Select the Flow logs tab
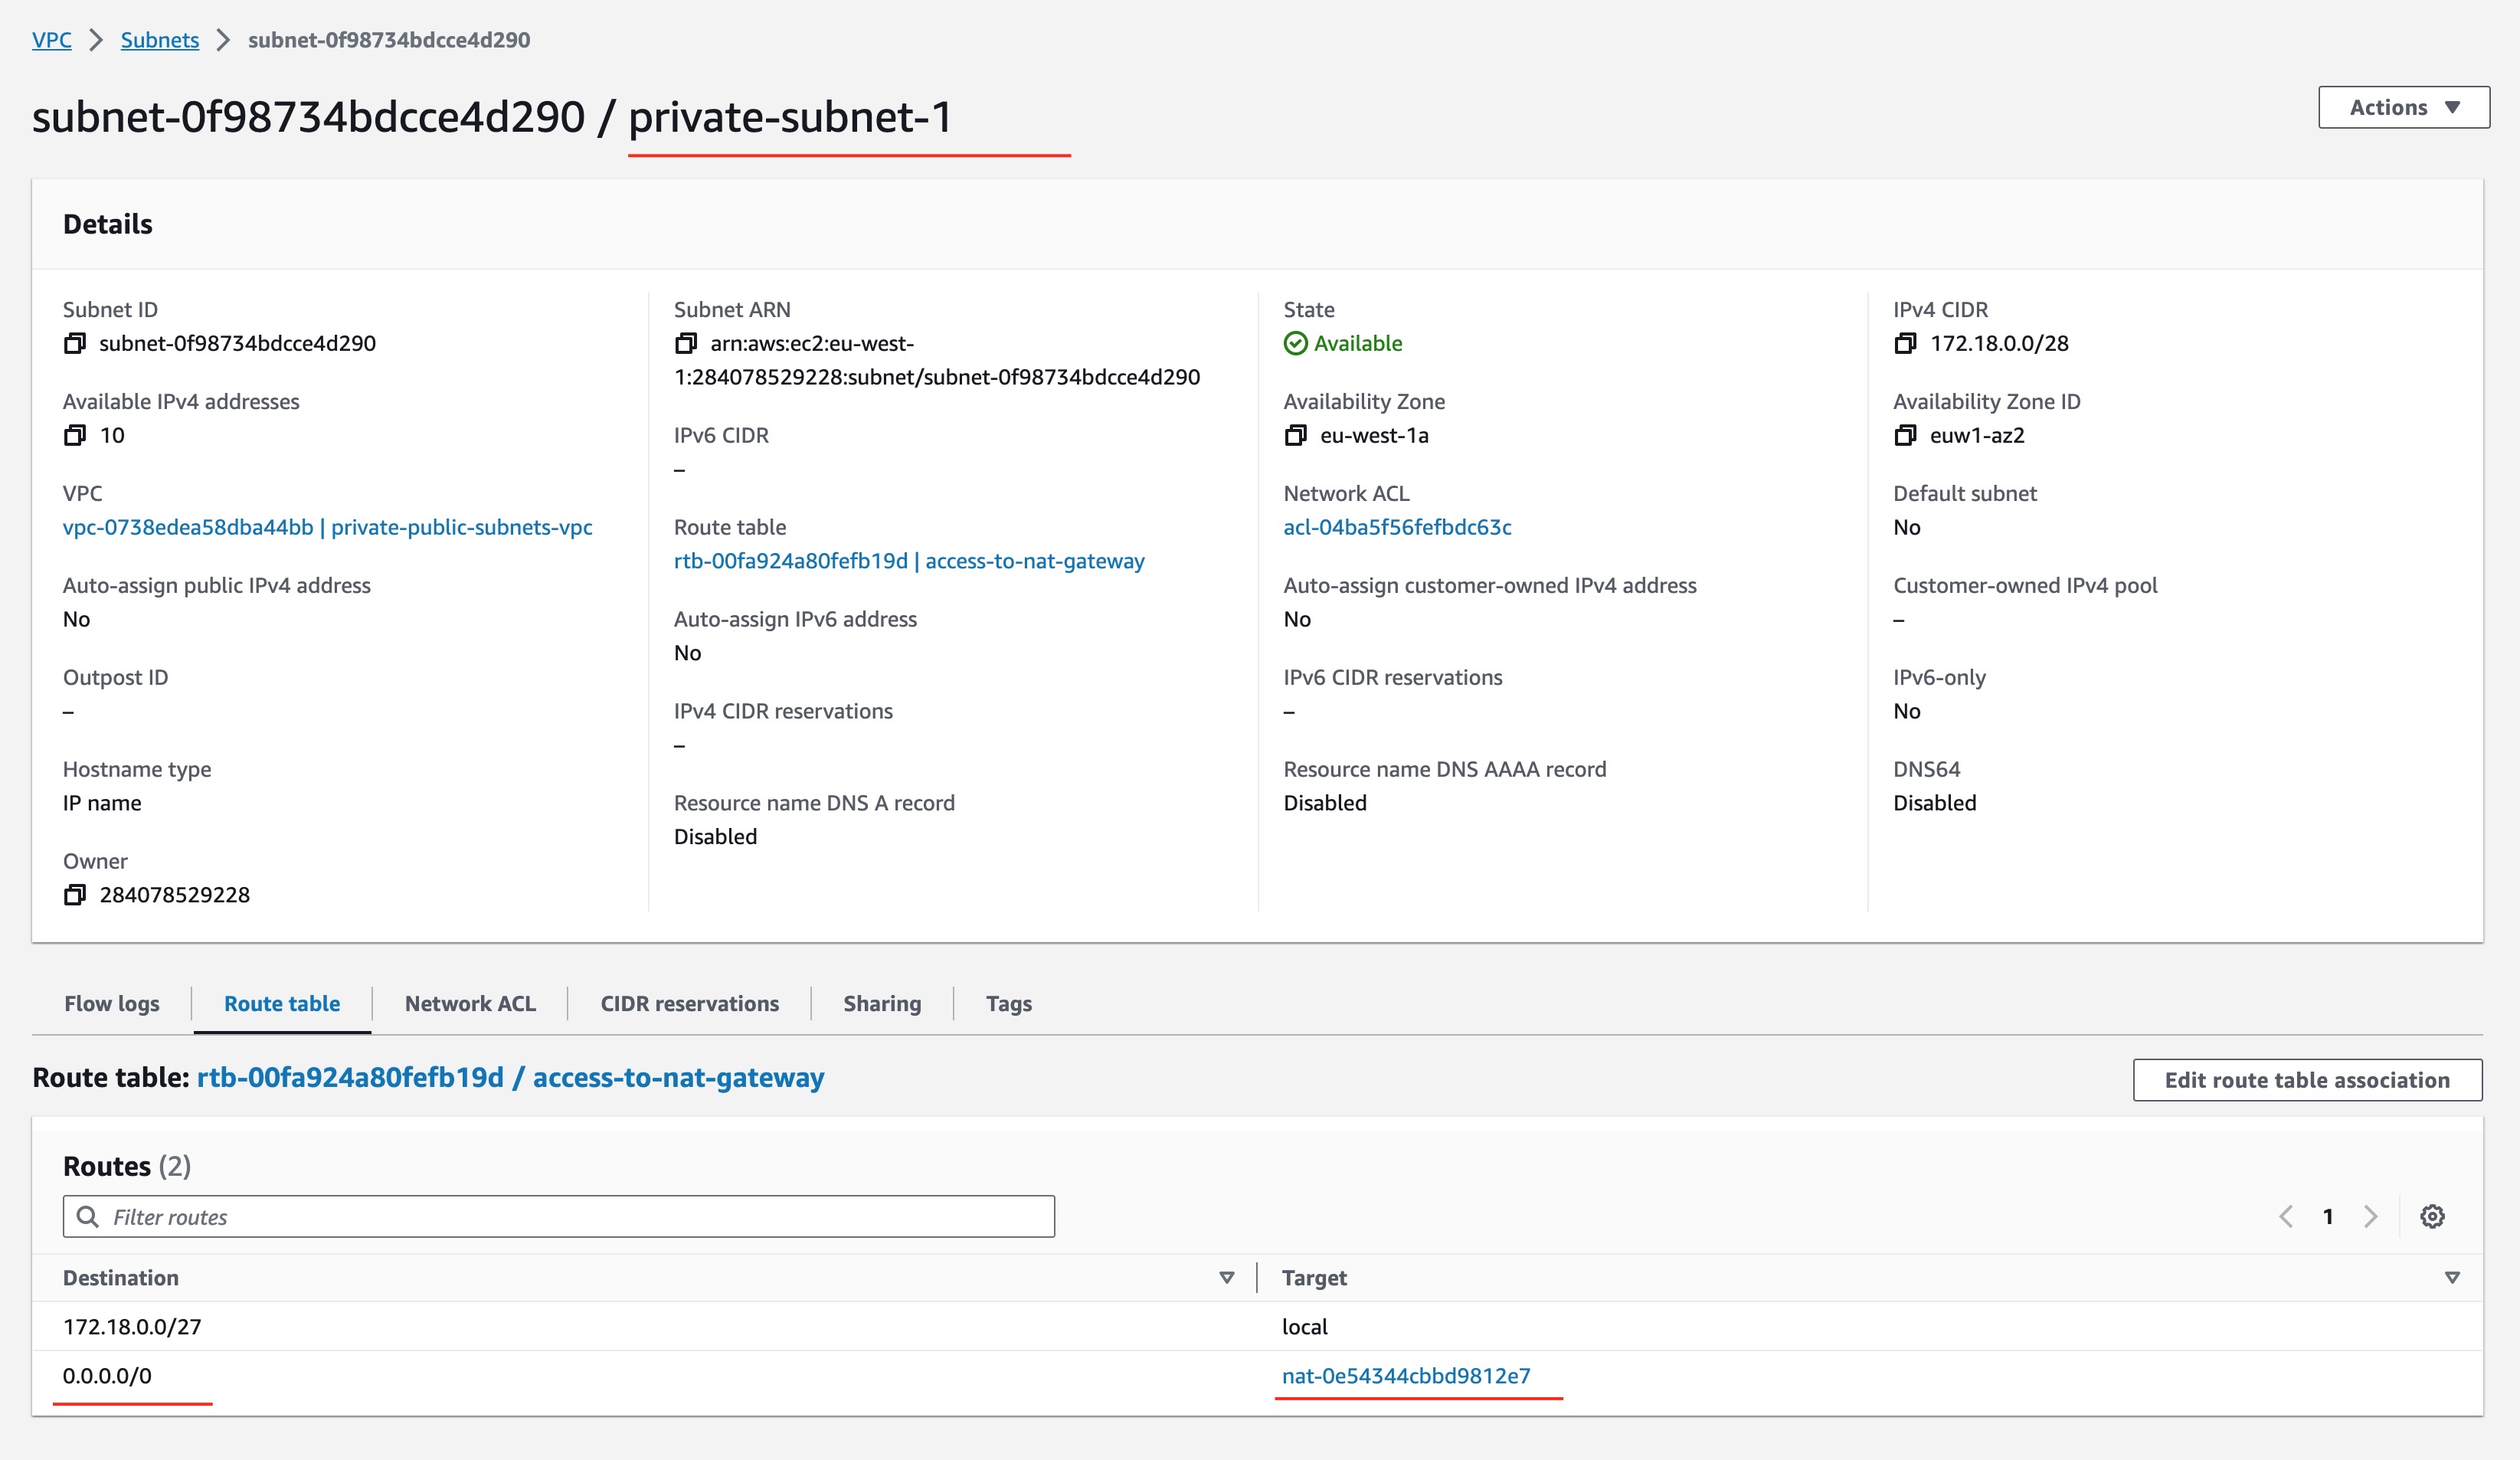The height and width of the screenshot is (1460, 2520). (x=113, y=1003)
